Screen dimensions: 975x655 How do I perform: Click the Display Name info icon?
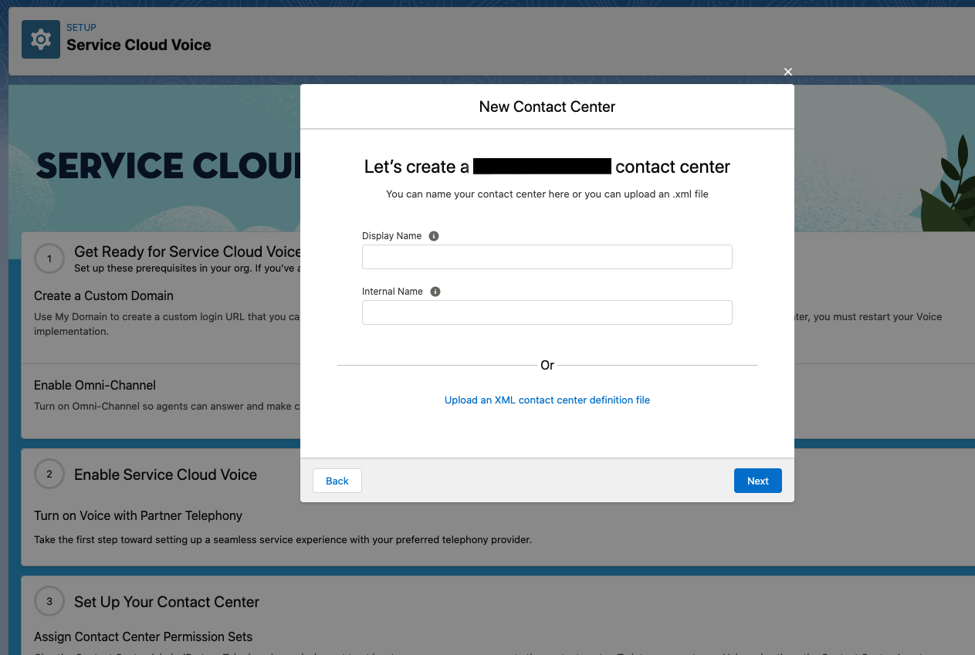click(x=434, y=236)
